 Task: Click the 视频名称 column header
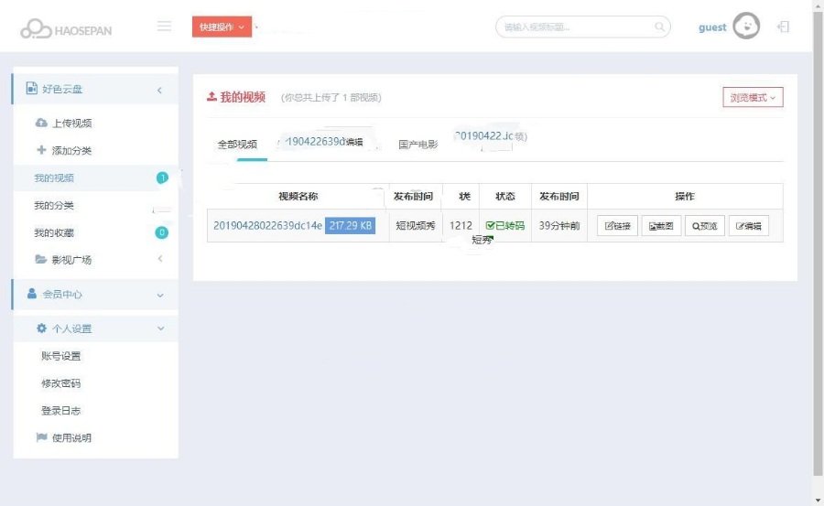298,196
